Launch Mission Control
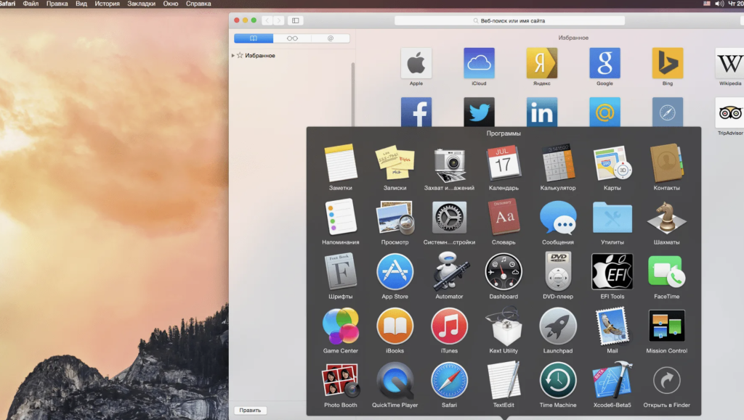The image size is (744, 420). (667, 326)
